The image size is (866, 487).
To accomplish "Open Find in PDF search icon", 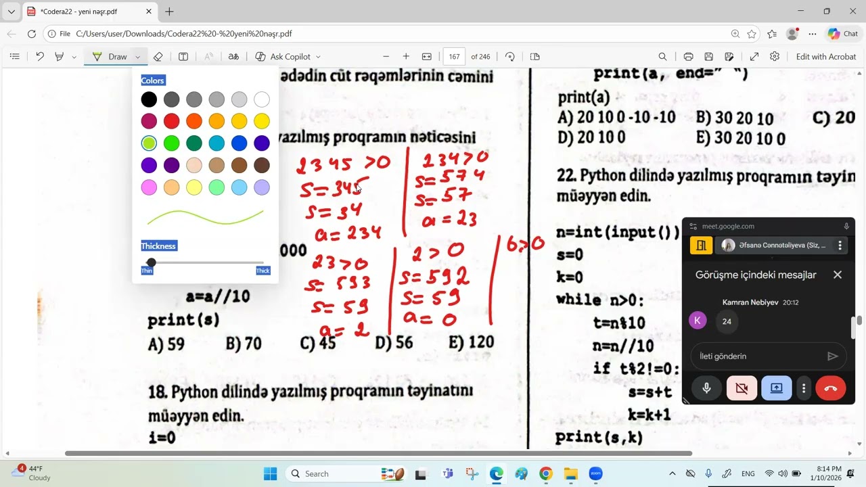I will (x=663, y=57).
